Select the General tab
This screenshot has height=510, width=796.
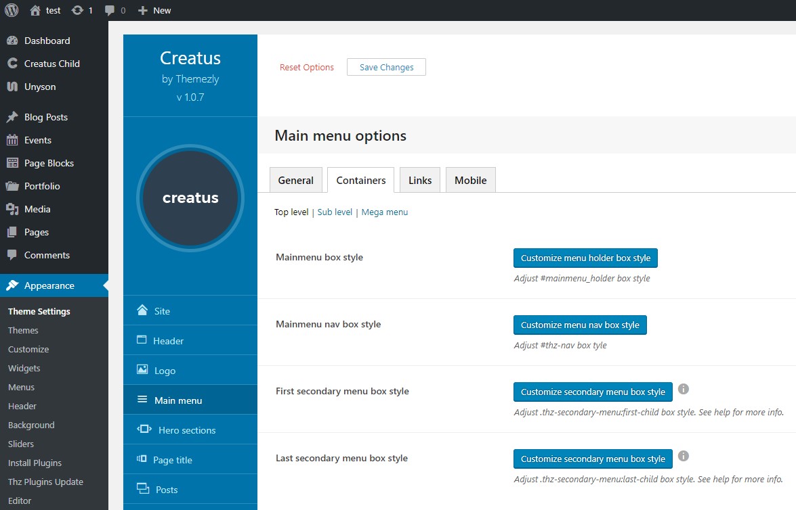click(295, 180)
